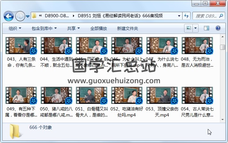Screen dimensions: 228x143
Task: Click file name 054、古人常说七尺男儿是什么意
Action: (197, 112)
